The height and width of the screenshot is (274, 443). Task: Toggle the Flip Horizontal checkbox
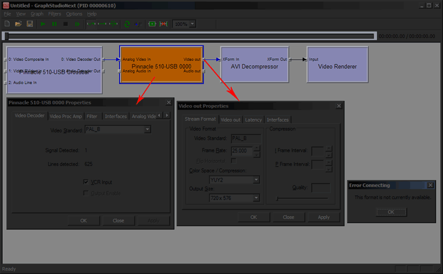point(234,161)
